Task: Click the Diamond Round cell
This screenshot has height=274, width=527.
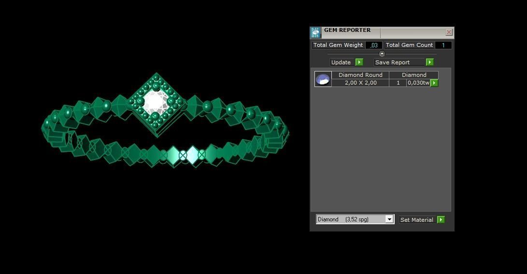Action: click(x=360, y=75)
